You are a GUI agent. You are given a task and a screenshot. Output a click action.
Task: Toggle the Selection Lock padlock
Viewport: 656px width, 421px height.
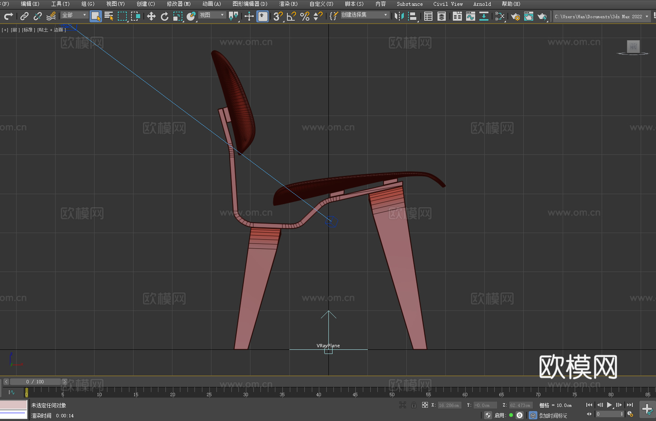pyautogui.click(x=413, y=405)
